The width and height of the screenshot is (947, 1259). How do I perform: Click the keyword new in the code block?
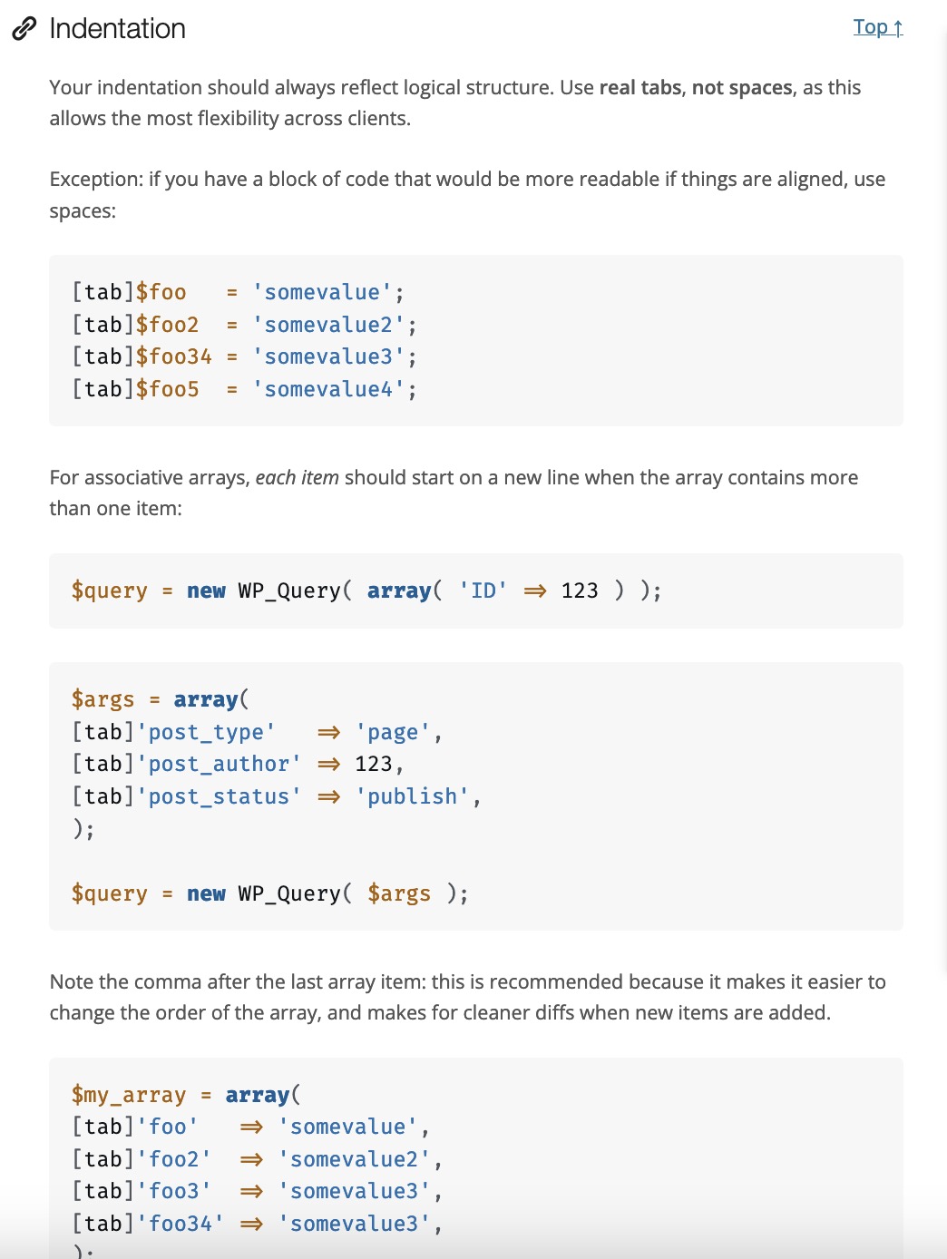coord(206,590)
